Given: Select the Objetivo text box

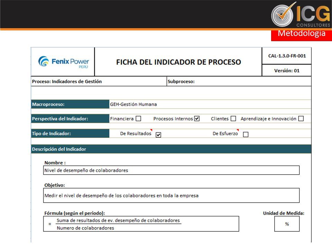Looking at the screenshot, I should point(171,195).
